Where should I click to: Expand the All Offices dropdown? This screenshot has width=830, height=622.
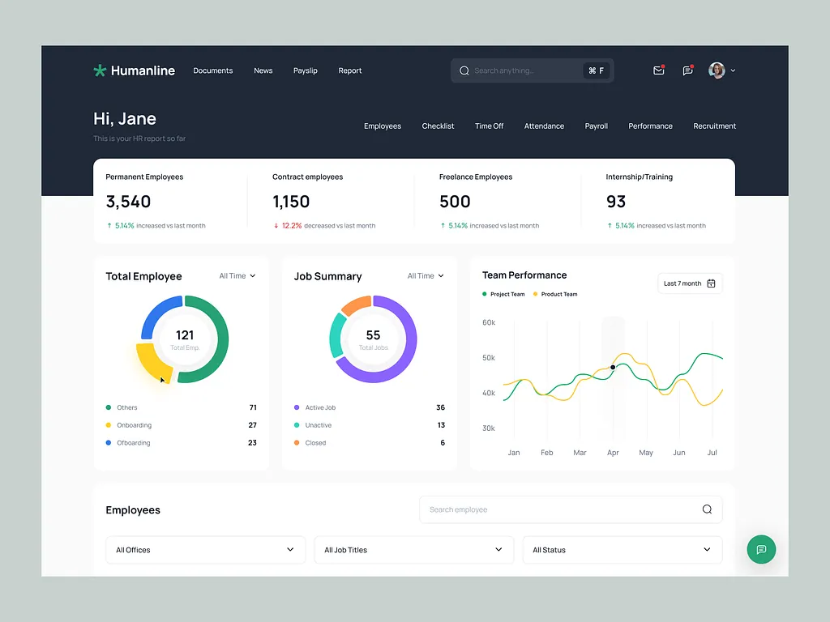tap(205, 550)
